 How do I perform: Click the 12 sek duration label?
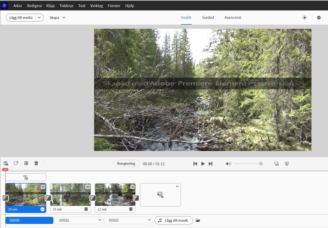click(102, 209)
